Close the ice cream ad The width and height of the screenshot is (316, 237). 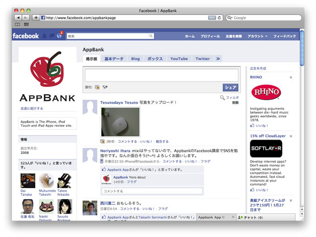pyautogui.click(x=291, y=200)
